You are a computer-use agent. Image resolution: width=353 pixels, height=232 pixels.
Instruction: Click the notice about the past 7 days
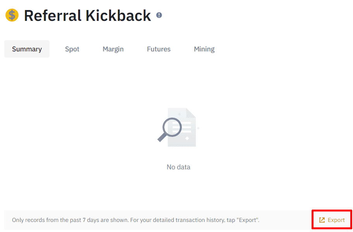pos(135,220)
